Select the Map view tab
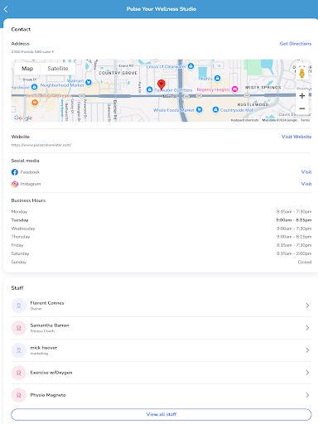The width and height of the screenshot is (318, 424). pos(27,69)
